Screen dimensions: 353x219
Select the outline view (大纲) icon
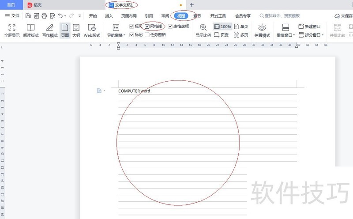point(76,30)
